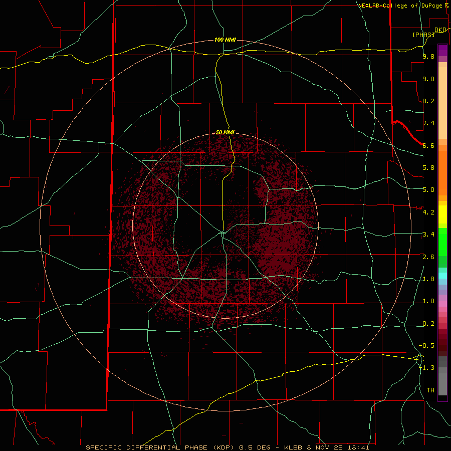The height and width of the screenshot is (451, 451).
Task: Click the "[PHAS]" legend unit label
Action: coord(423,35)
